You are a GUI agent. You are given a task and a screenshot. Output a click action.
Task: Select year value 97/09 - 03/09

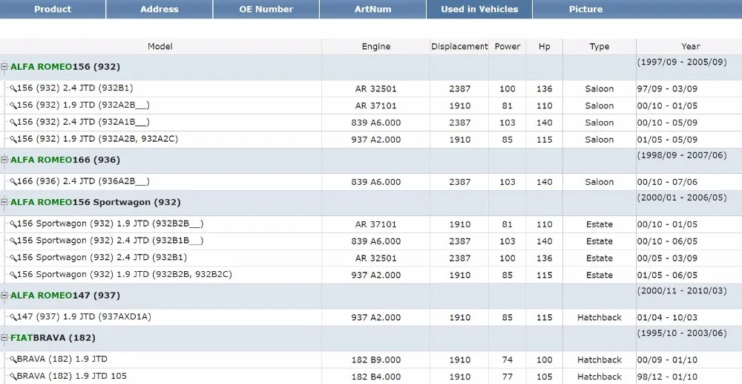click(x=667, y=89)
